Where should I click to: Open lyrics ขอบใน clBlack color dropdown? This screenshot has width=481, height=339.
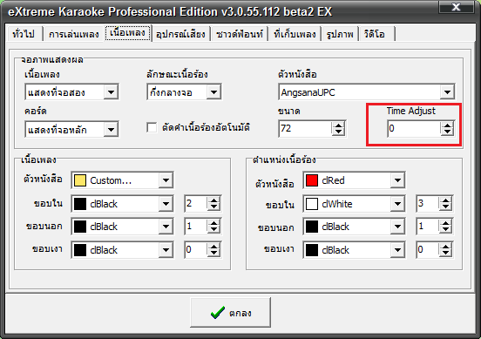(166, 203)
